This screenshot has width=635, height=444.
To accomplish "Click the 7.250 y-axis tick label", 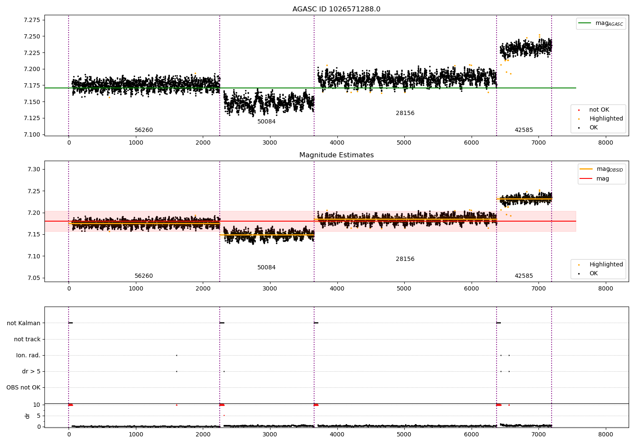I will pos(32,37).
